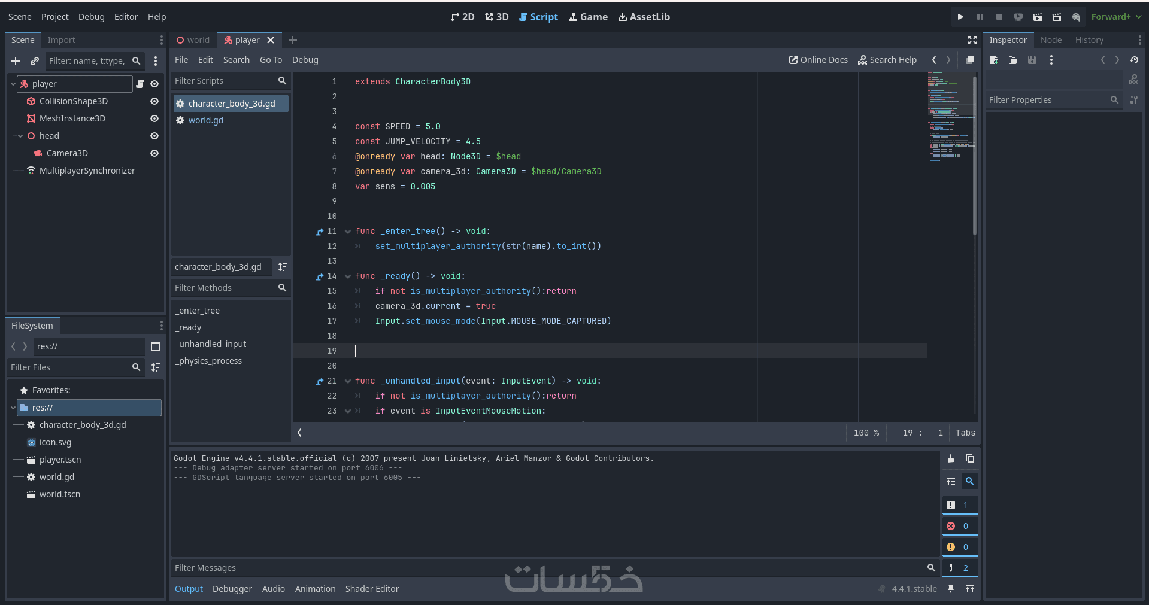Fold the _enter_tree function
The height and width of the screenshot is (605, 1149).
coord(348,232)
